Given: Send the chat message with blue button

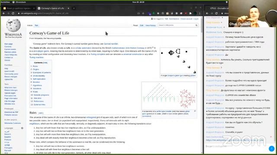Looking at the screenshot, I should 271,149.
